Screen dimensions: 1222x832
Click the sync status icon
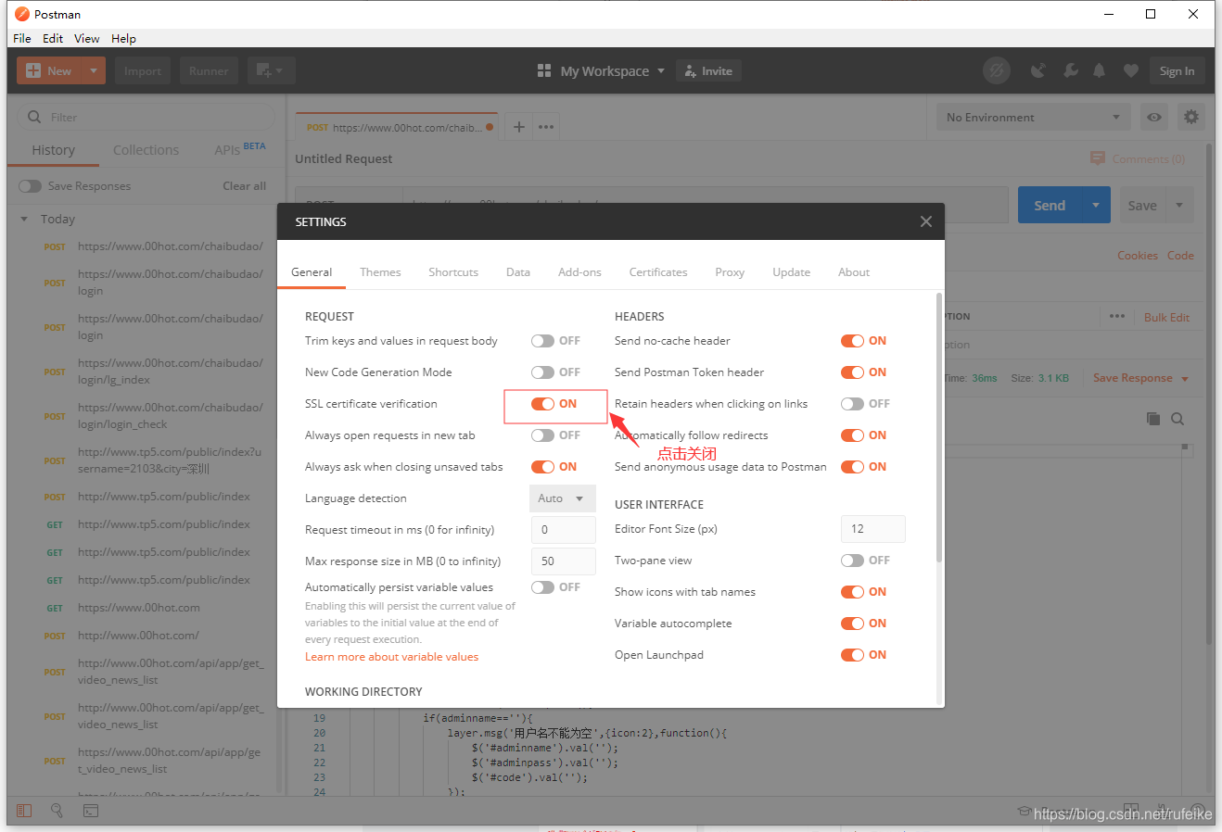point(997,70)
